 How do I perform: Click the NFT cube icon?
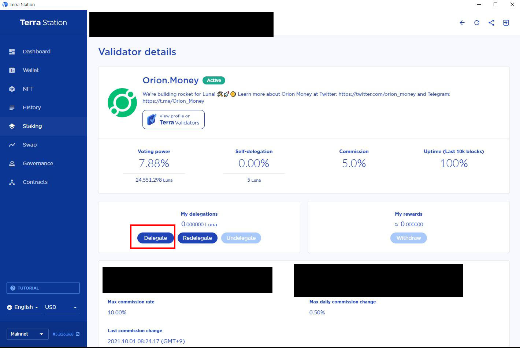tap(12, 89)
